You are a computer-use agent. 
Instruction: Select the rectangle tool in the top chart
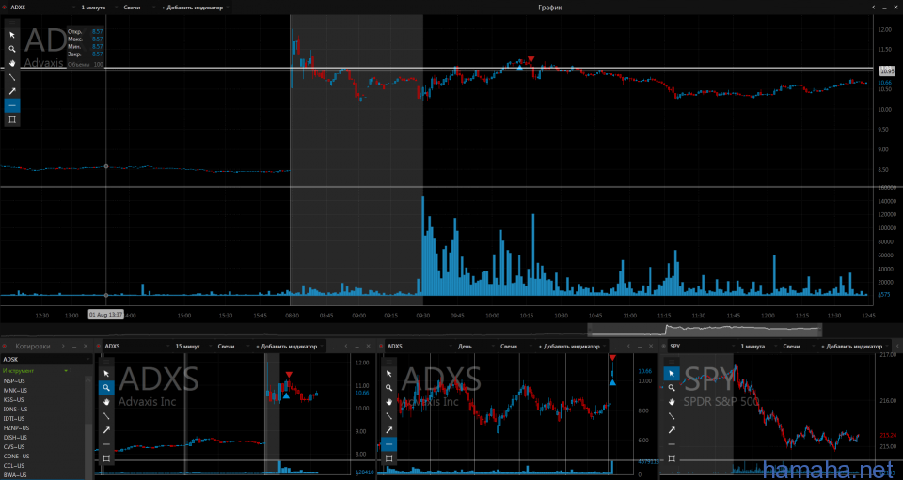[12, 119]
